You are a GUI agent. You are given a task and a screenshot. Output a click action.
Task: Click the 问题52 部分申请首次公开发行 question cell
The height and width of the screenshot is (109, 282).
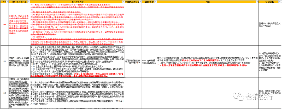[x=19, y=93]
